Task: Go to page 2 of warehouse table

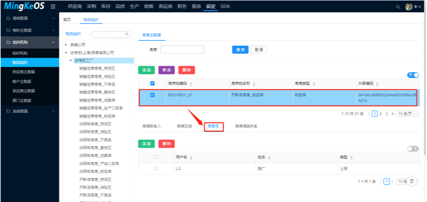Action: point(381,114)
